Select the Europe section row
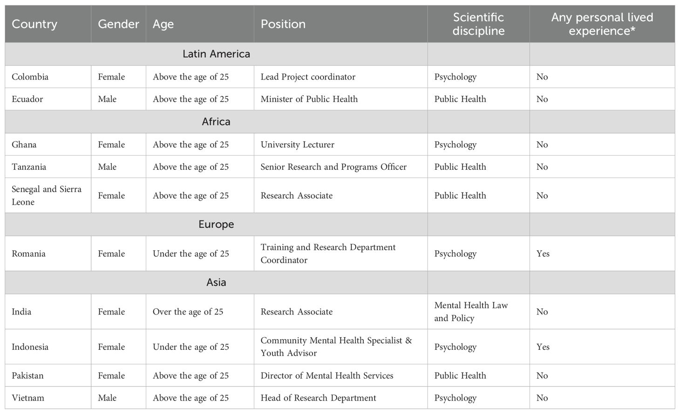 [x=216, y=224]
